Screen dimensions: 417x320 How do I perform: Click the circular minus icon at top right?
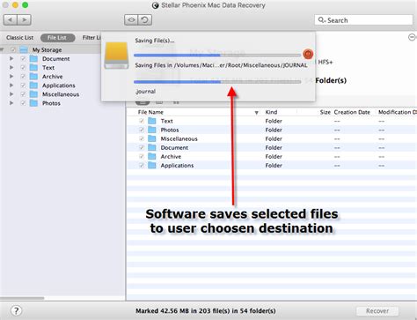pos(412,37)
